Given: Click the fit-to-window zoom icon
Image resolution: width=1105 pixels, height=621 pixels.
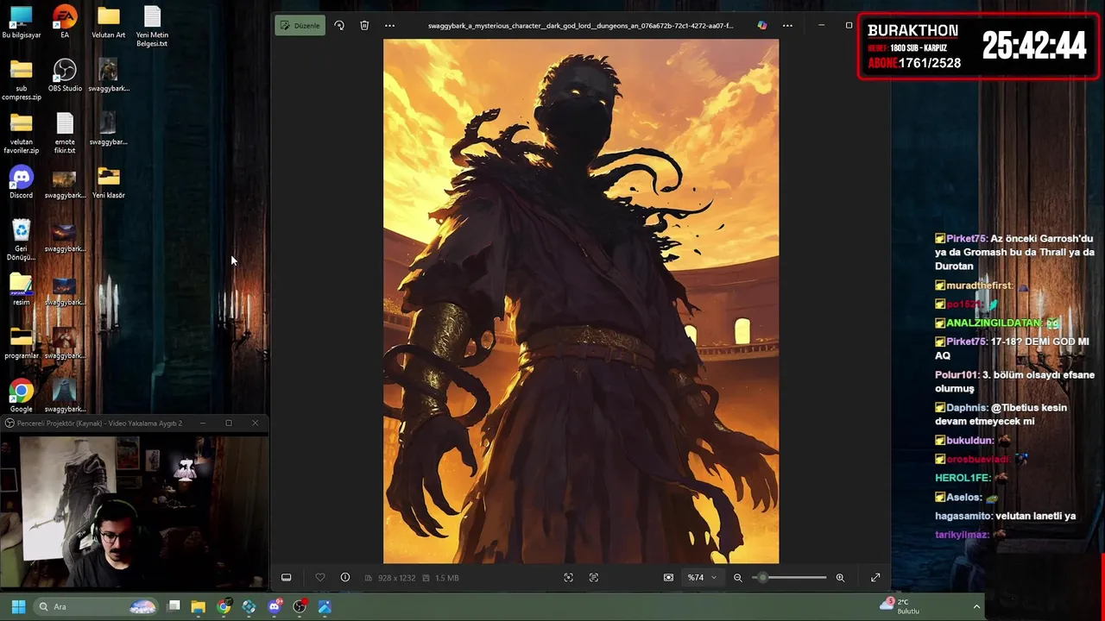Looking at the screenshot, I should [568, 578].
